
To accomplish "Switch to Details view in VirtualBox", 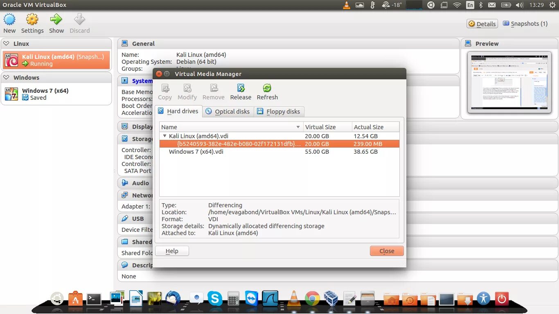I will tap(482, 24).
